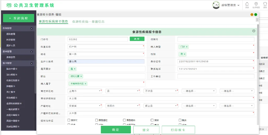Image resolution: width=268 pixels, height=135 pixels.
Task: Remove the 是 tag from 是否复诊
Action: point(75,69)
